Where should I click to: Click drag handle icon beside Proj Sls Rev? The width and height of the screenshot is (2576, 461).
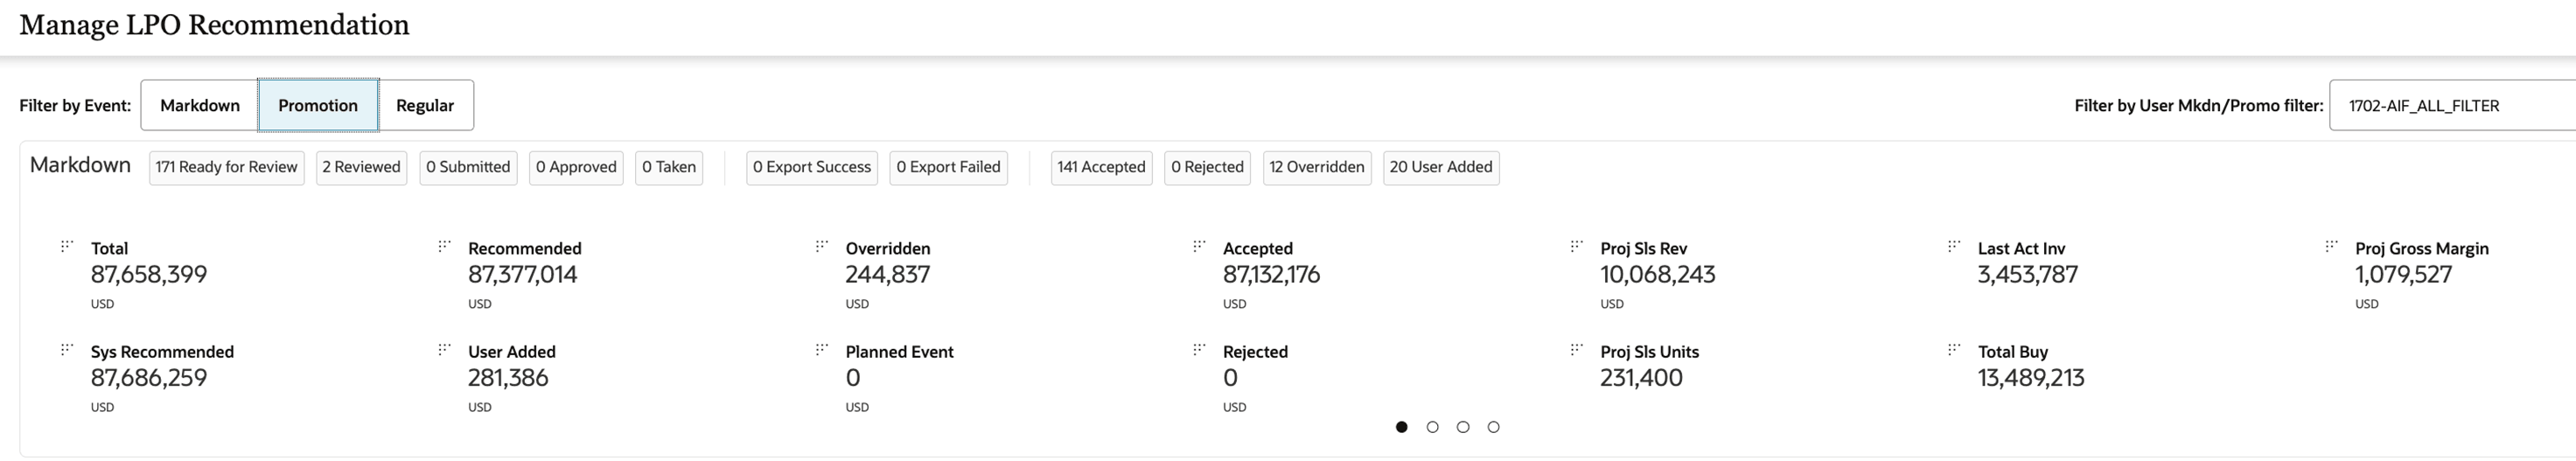[x=1576, y=246]
